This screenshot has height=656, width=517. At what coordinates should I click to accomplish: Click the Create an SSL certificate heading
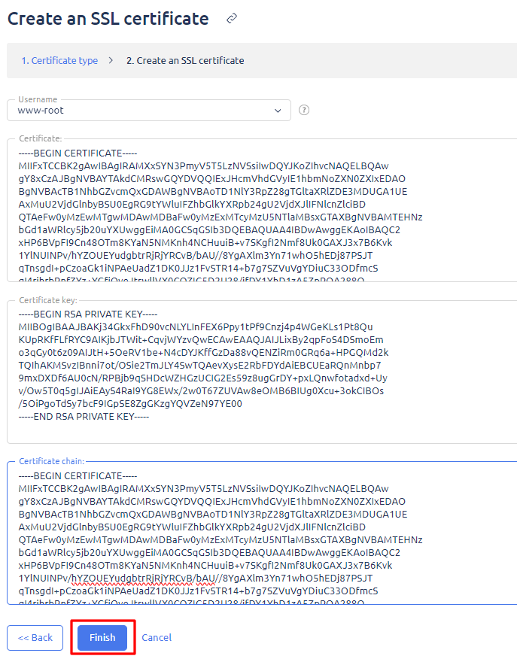pos(108,18)
